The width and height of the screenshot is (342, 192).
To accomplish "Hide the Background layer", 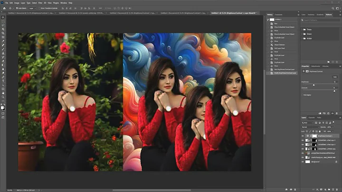I will (303, 162).
